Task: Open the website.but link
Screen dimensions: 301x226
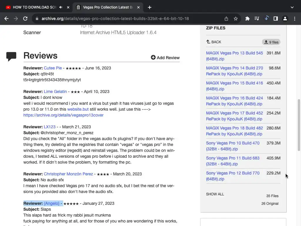Action: click(x=78, y=109)
